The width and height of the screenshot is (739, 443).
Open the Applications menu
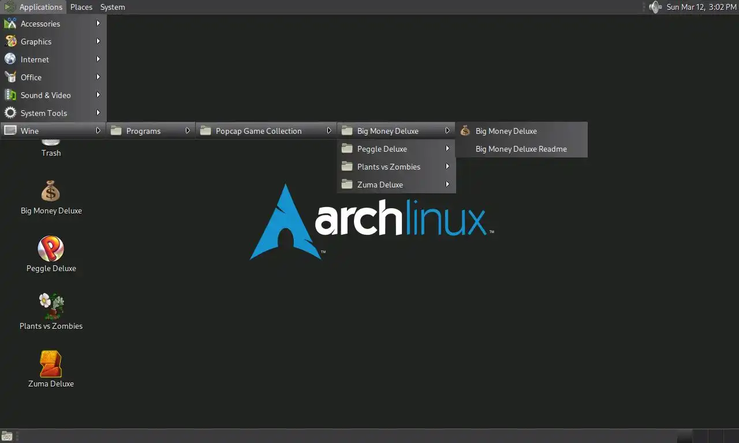point(33,7)
